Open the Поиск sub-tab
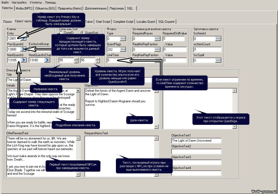This screenshot has width=278, height=194. pyautogui.click(x=8, y=22)
